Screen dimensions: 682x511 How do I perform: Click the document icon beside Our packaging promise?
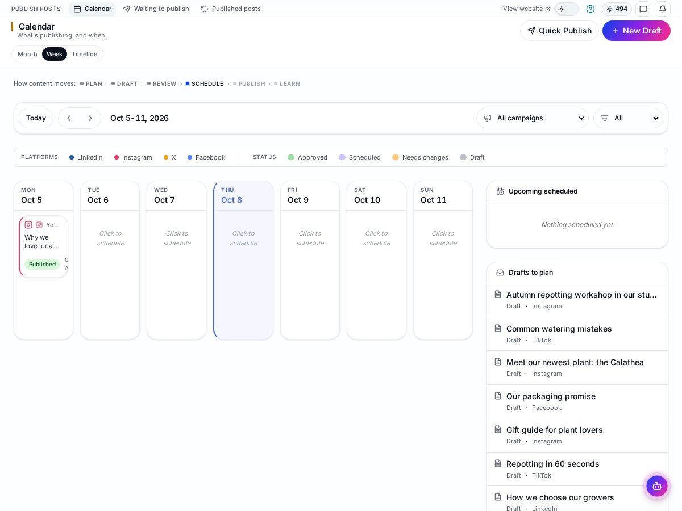point(498,396)
